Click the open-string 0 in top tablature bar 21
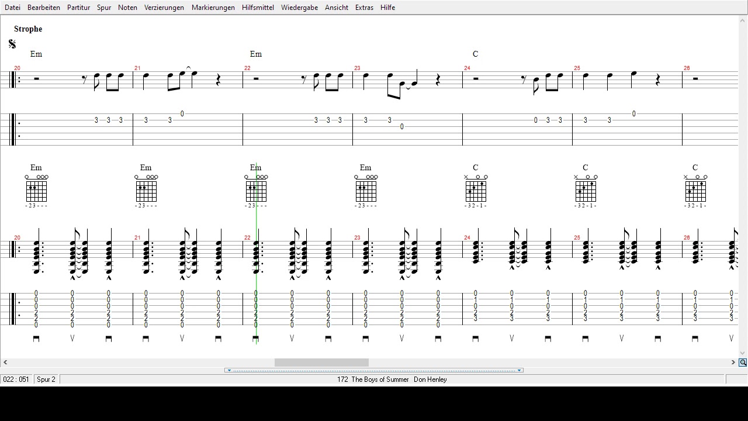 [x=182, y=113]
